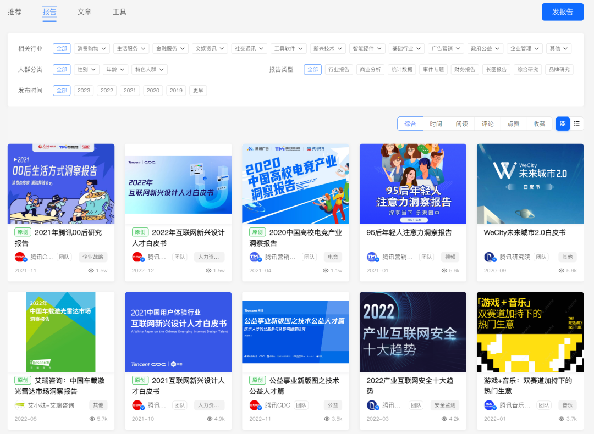
Task: Filter reports by 更早 time
Action: coord(198,91)
